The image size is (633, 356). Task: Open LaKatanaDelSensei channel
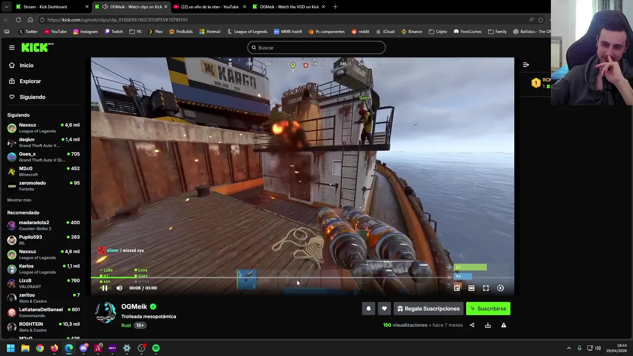[x=44, y=312]
